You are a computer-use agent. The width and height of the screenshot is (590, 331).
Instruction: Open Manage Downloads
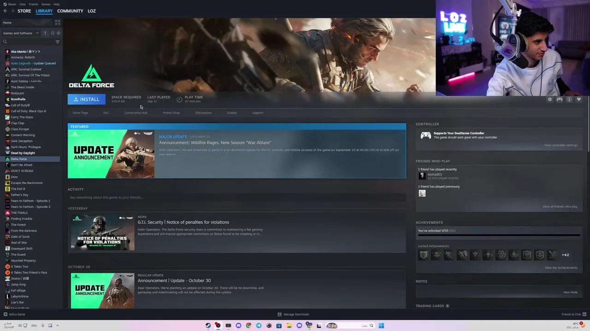point(293,314)
